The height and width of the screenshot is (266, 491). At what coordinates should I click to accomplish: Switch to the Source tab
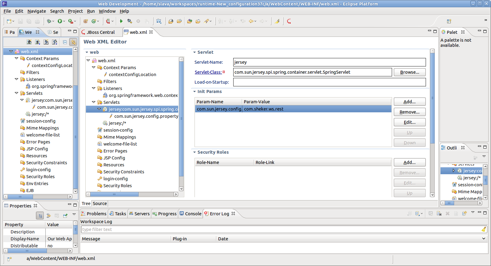click(x=100, y=204)
